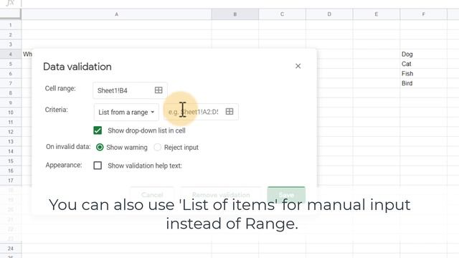Select column E header
This screenshot has width=459, height=258.
pos(377,14)
